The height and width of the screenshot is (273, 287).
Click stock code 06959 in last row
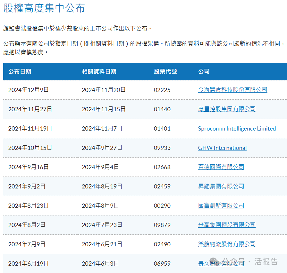pyautogui.click(x=162, y=264)
